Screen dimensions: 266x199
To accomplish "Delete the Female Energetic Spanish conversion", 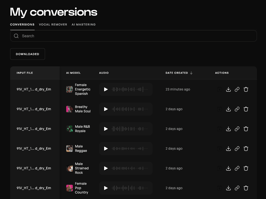I will point(246,89).
